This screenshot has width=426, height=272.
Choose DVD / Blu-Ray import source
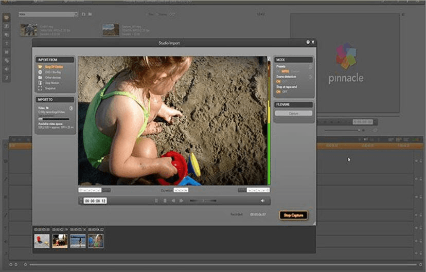tap(53, 72)
